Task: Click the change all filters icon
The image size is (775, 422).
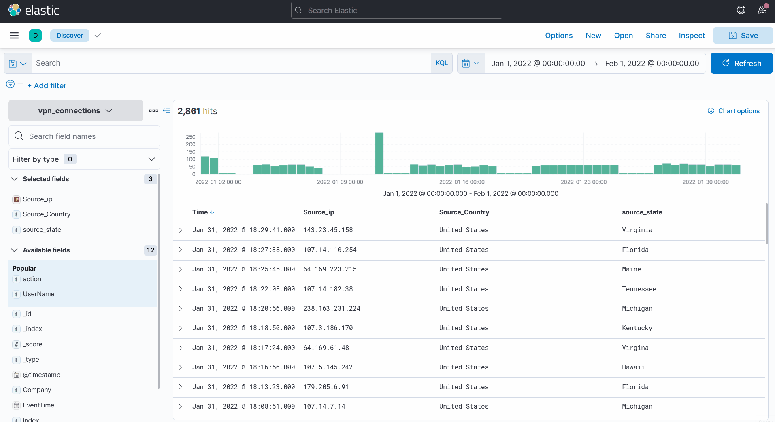Action: pyautogui.click(x=11, y=84)
